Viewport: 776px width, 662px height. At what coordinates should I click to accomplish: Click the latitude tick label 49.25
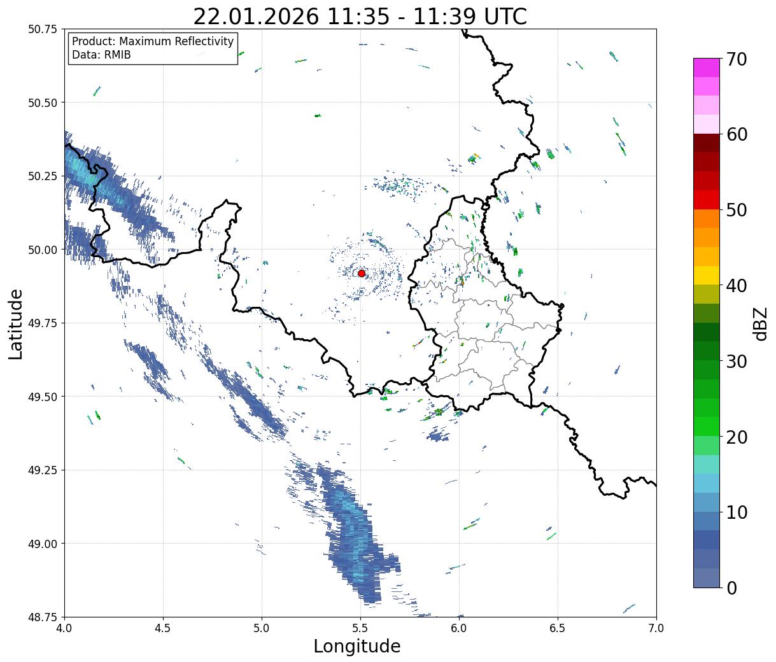click(x=43, y=470)
